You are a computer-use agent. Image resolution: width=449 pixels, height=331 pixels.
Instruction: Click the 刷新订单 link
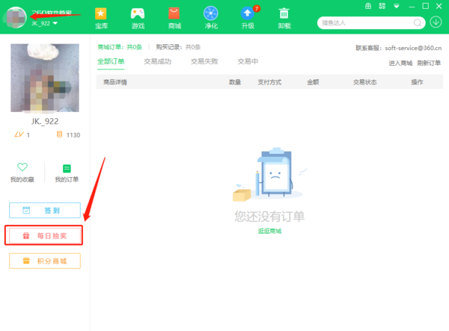pyautogui.click(x=429, y=64)
